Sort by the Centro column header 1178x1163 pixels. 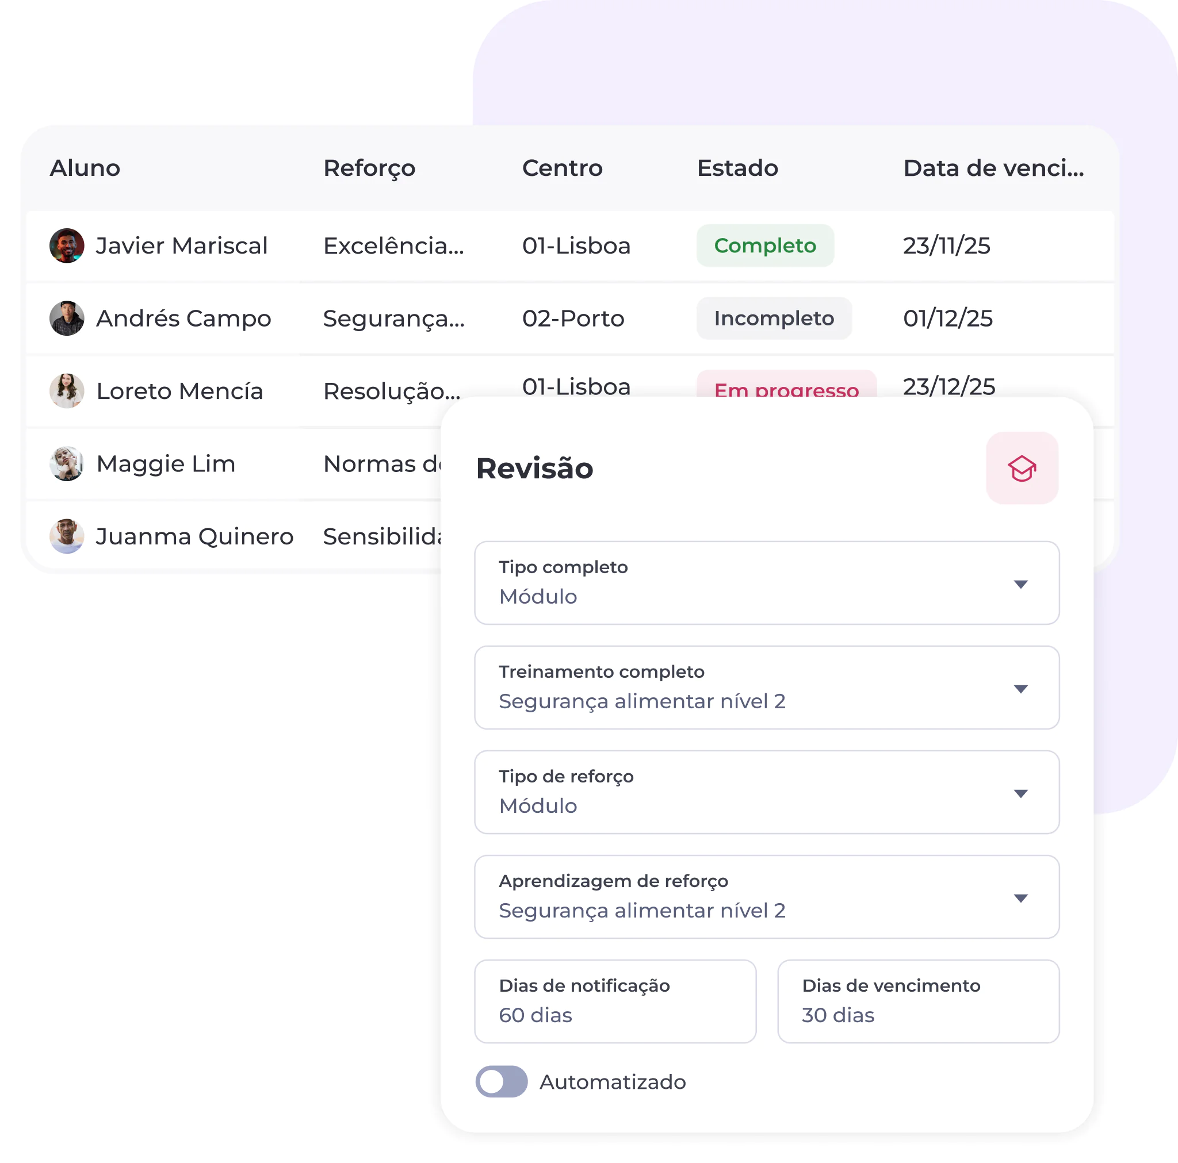tap(562, 168)
